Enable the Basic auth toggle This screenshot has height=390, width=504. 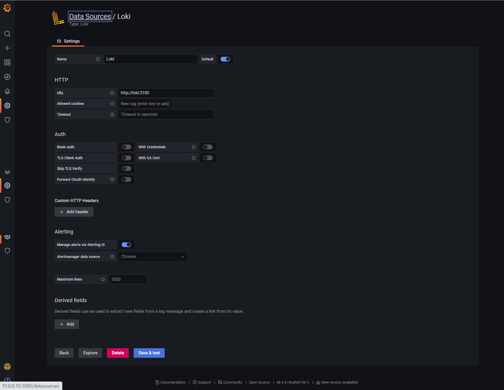point(126,147)
